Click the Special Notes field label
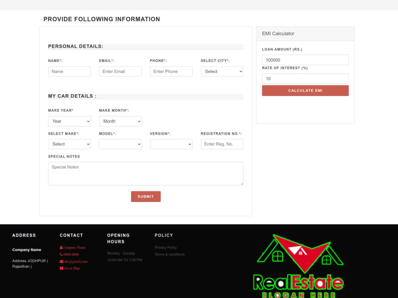 [64, 157]
